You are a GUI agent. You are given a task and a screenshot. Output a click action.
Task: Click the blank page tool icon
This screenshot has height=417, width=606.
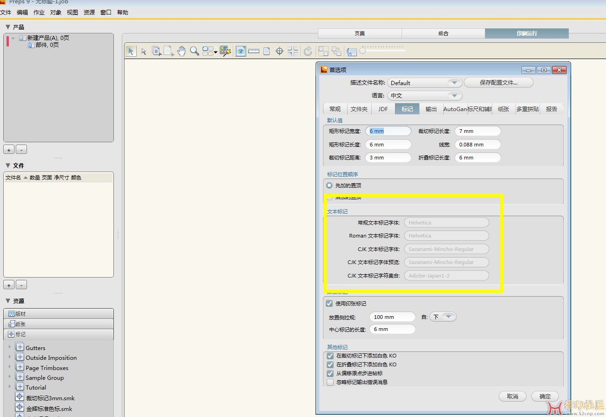pos(169,51)
